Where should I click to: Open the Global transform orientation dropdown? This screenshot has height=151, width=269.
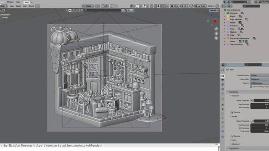click(88, 6)
